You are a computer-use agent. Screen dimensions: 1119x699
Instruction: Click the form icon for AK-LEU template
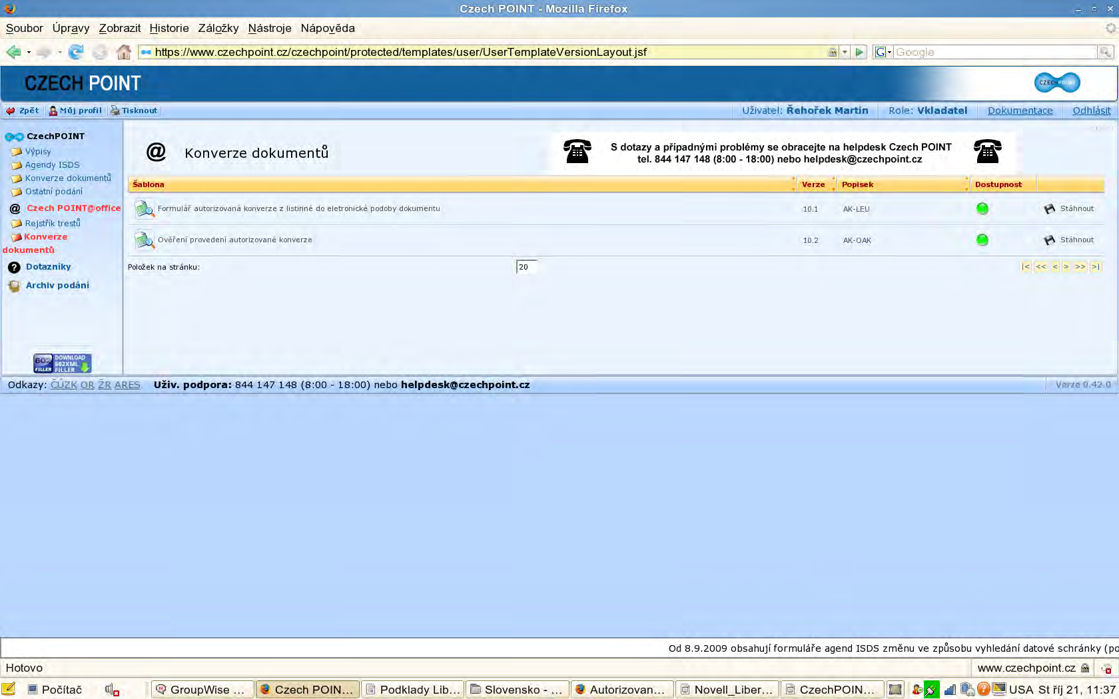(x=144, y=209)
